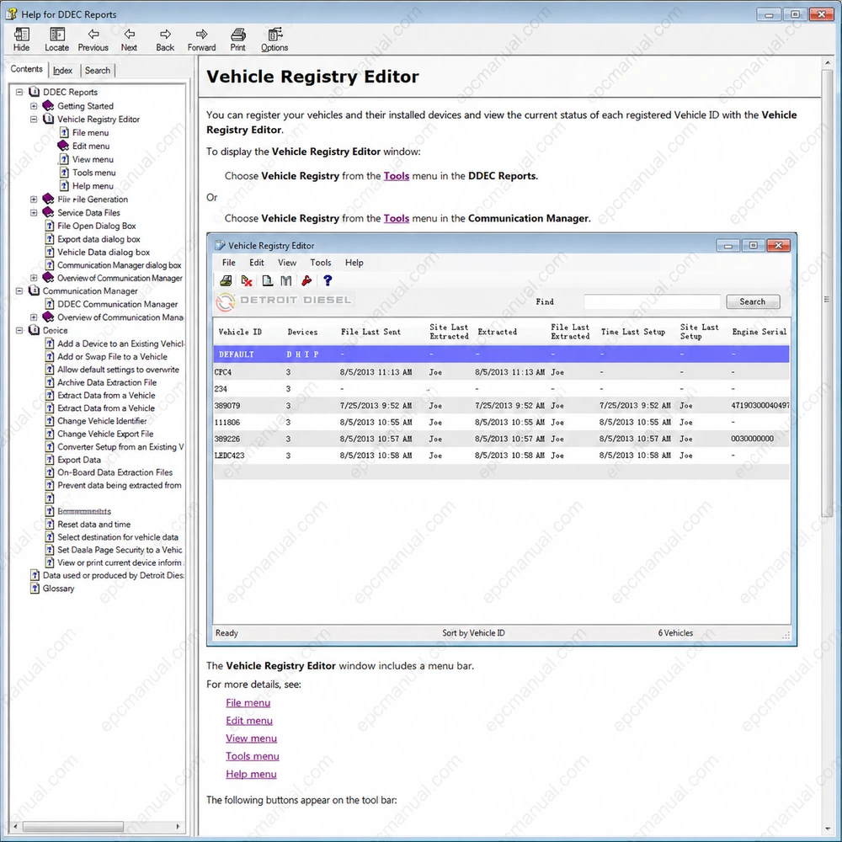Expand the Service Data Files node

coord(34,213)
